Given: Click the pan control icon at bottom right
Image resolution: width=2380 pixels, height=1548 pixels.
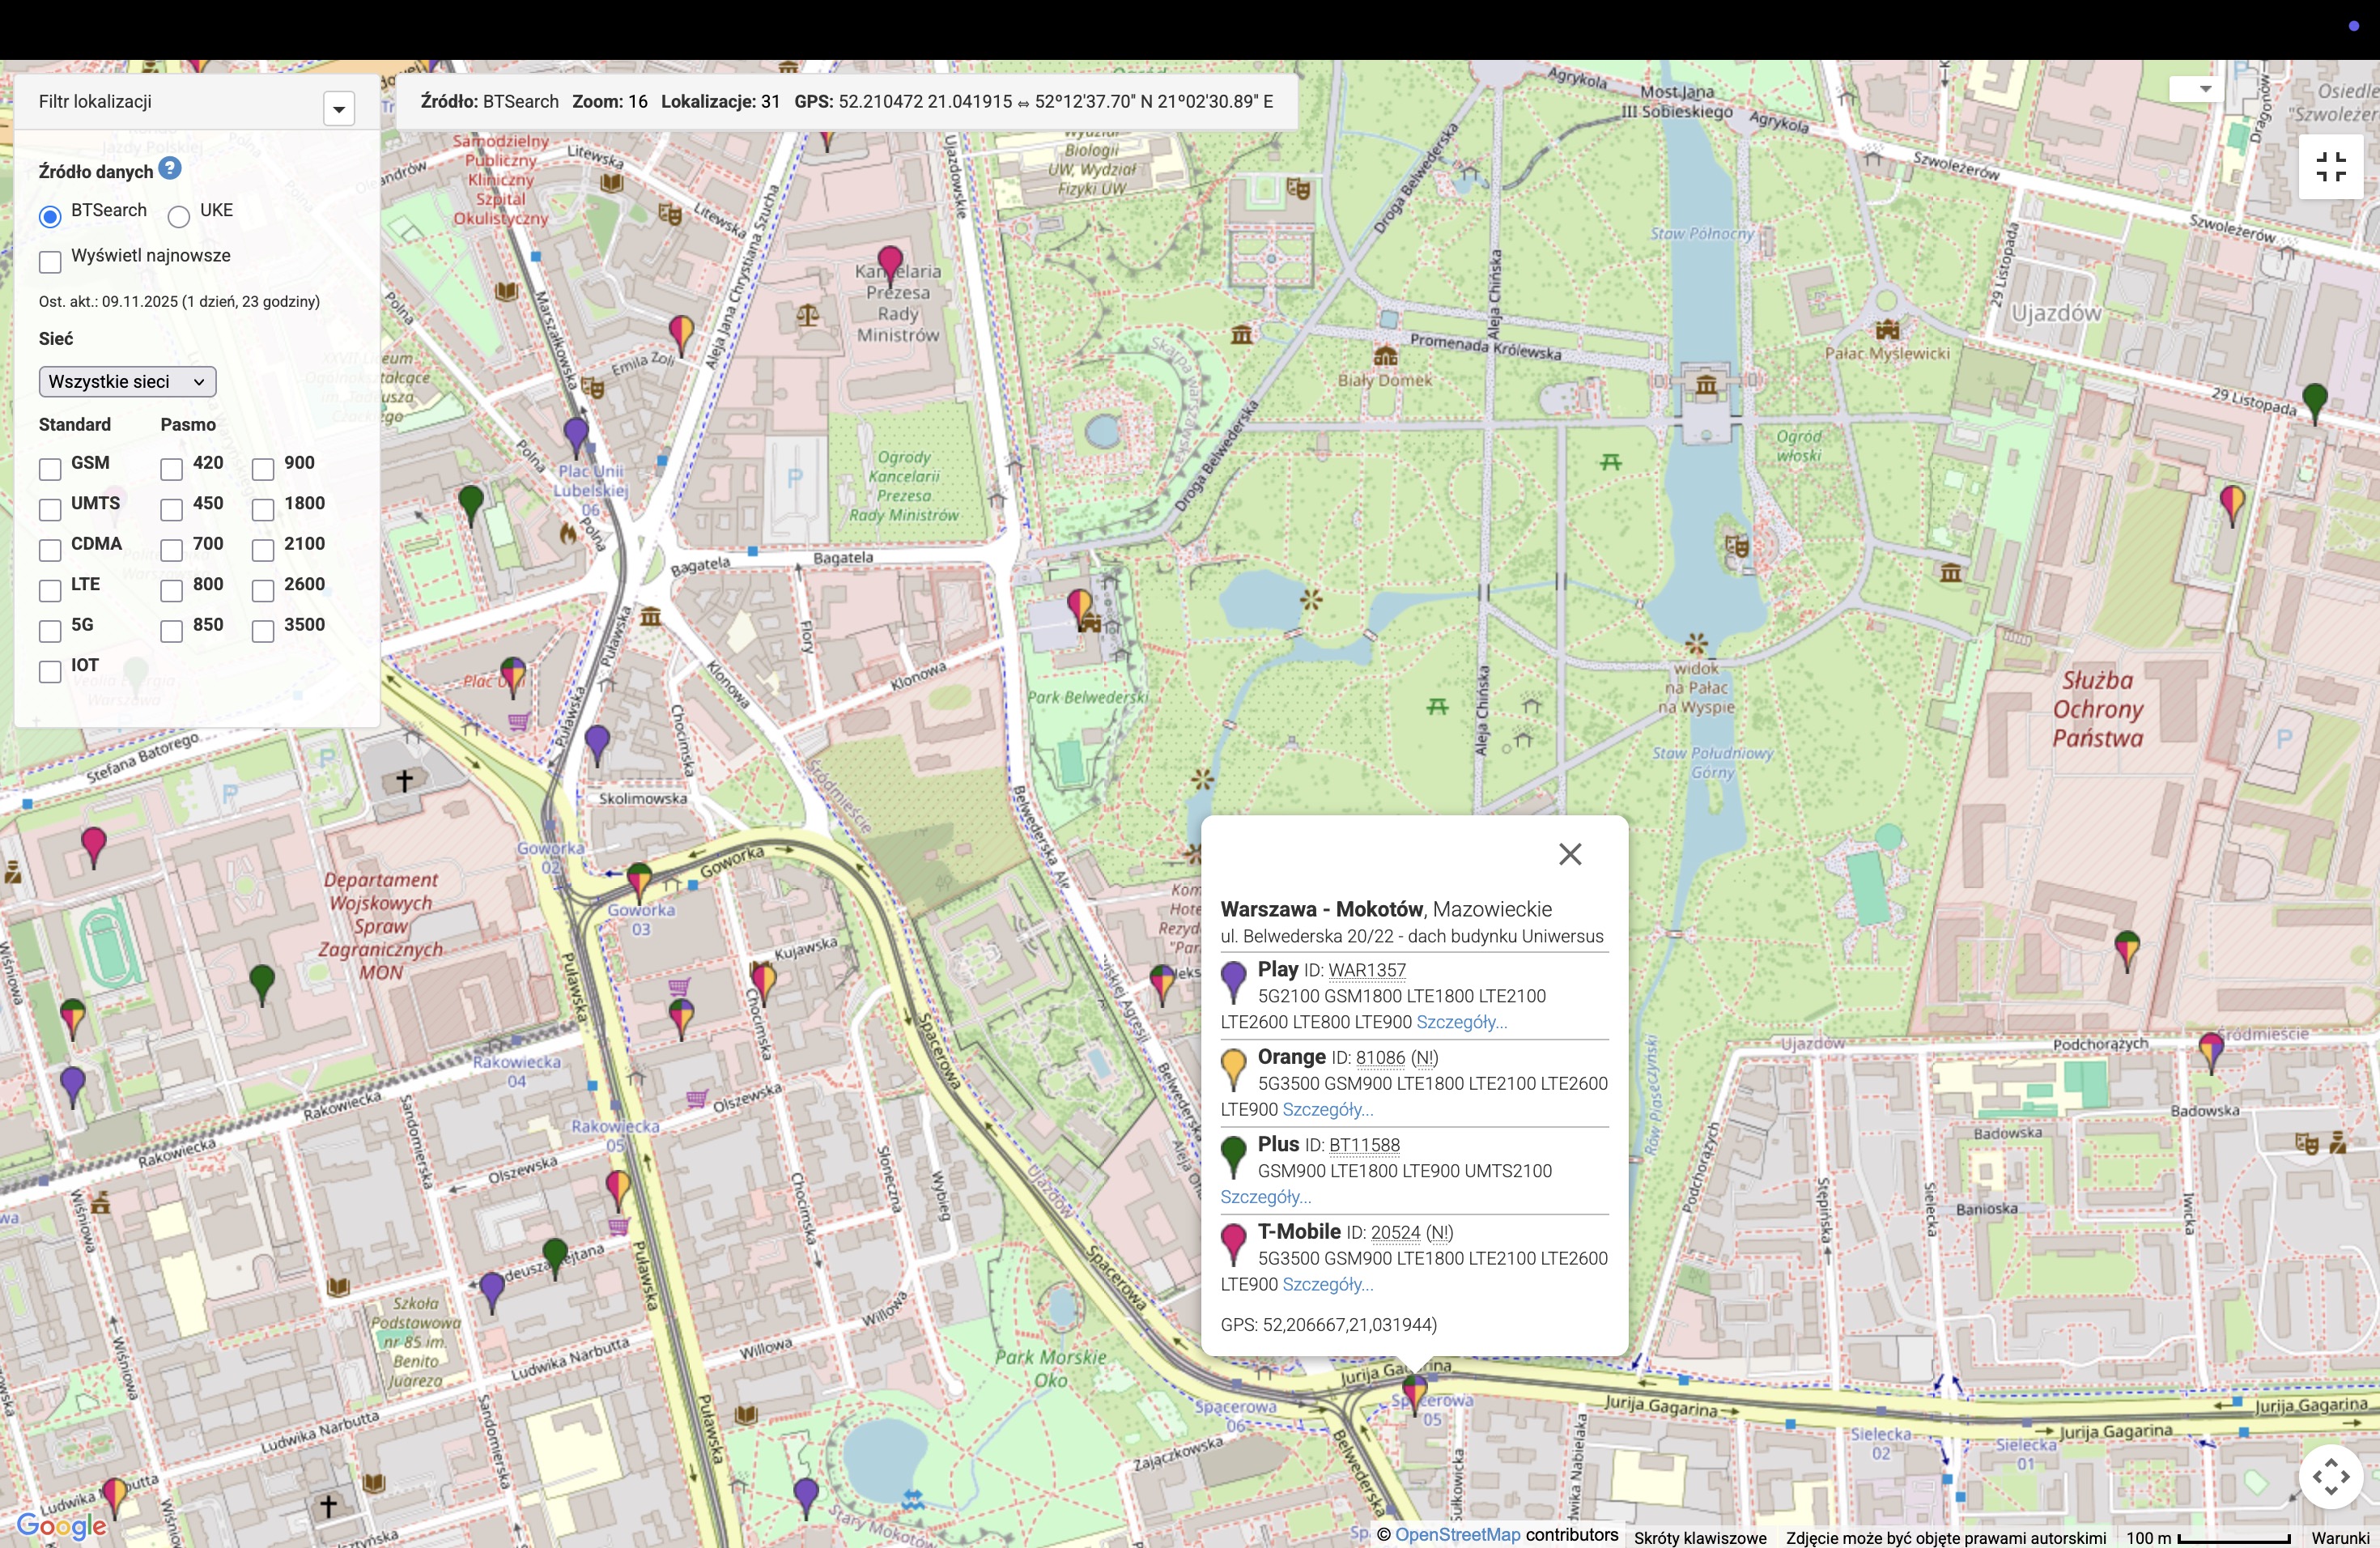Looking at the screenshot, I should point(2330,1477).
